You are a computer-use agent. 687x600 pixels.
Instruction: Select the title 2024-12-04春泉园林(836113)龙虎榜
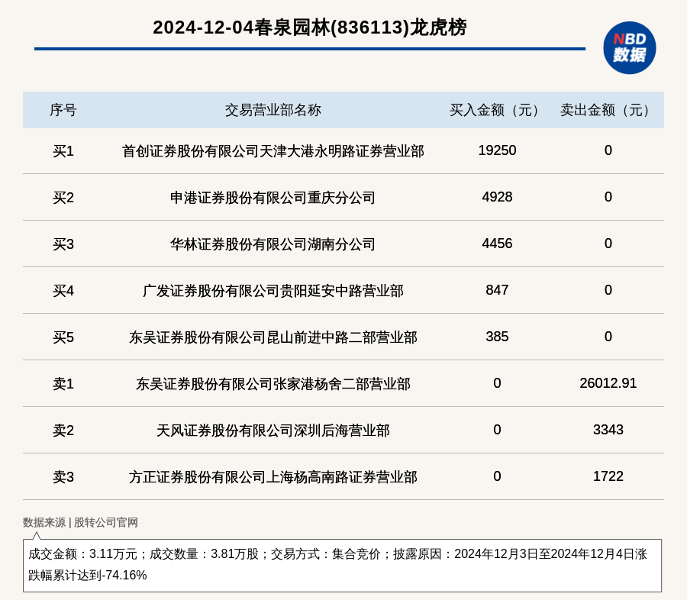pyautogui.click(x=310, y=27)
